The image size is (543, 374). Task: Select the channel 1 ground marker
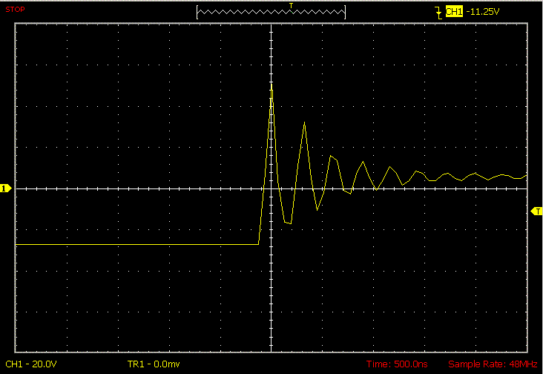[x=5, y=188]
